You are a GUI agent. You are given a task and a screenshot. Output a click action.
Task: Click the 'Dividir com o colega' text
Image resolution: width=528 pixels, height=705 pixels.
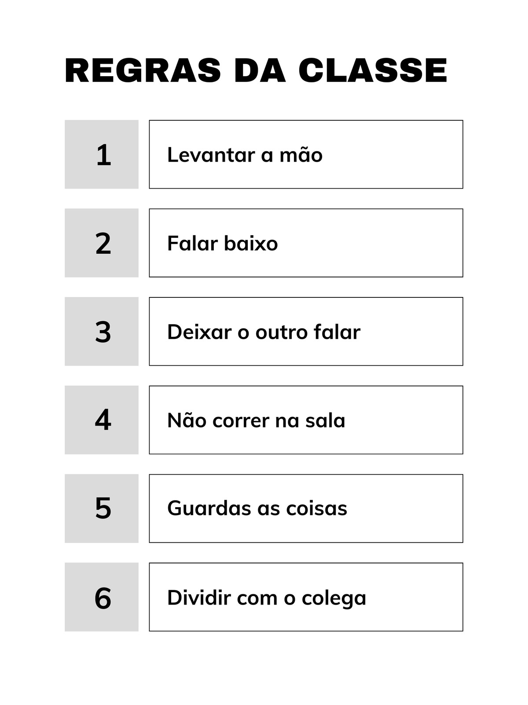[267, 598]
